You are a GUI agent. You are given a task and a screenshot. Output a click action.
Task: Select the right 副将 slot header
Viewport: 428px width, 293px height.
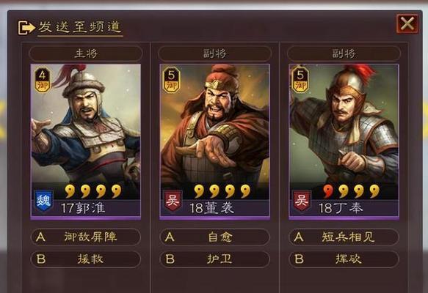344,53
